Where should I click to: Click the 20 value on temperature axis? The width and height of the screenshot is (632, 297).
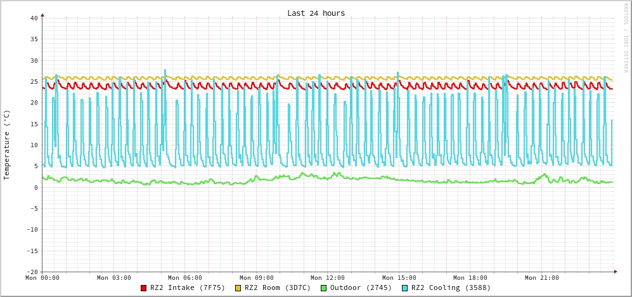coord(34,103)
